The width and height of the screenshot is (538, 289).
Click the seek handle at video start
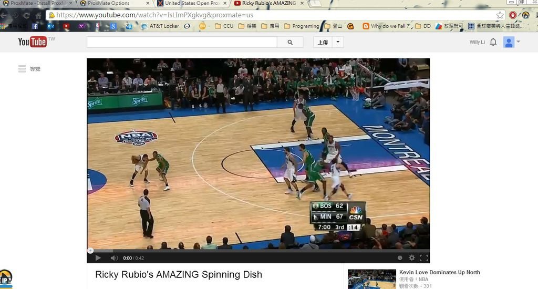pyautogui.click(x=90, y=251)
